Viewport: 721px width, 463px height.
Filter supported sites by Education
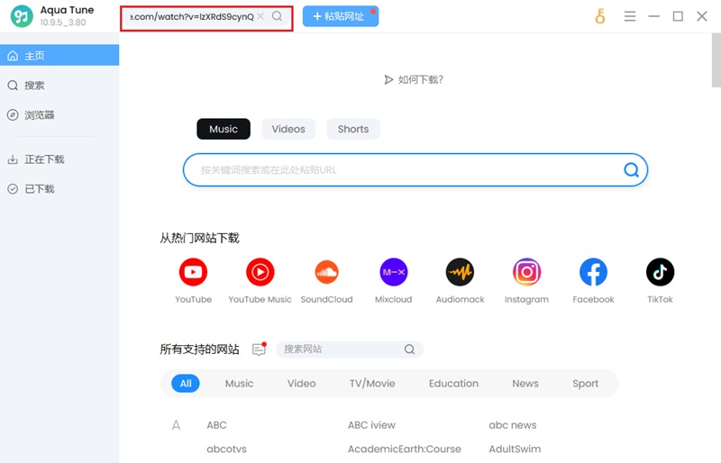[x=453, y=384]
